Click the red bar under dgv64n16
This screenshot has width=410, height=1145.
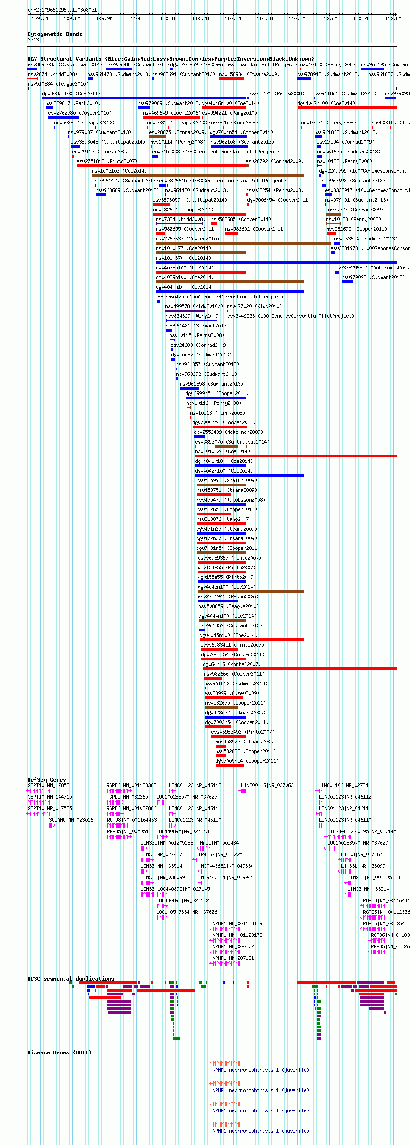[300, 669]
